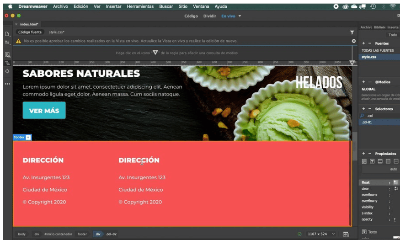Viewport: 400px width, 240px height.
Task: Remove selector with Selectores minus
Action: 370,109
